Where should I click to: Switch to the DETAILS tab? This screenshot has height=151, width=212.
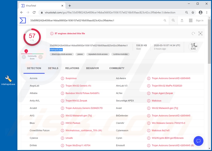click(x=53, y=68)
